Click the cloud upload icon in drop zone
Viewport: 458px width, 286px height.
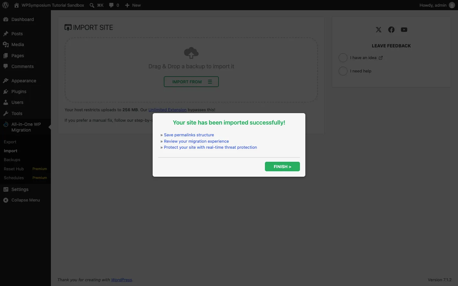click(191, 53)
